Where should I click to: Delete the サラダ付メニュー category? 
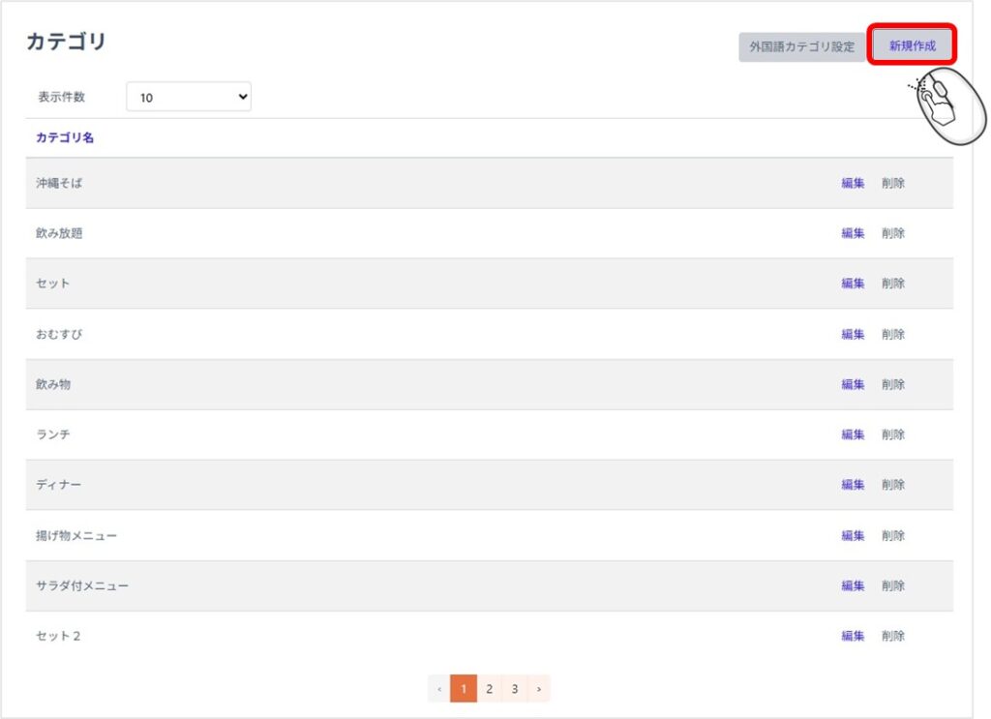pyautogui.click(x=893, y=585)
